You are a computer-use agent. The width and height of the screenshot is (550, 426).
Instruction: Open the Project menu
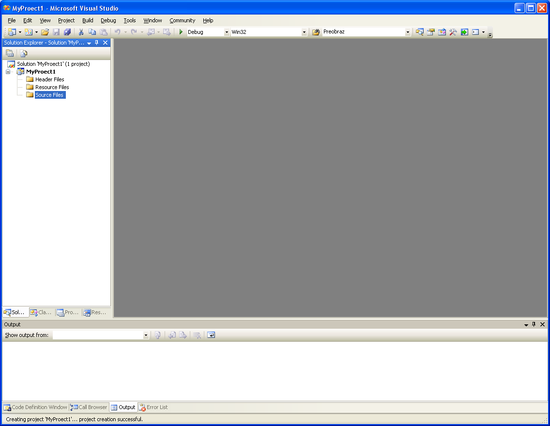[x=66, y=20]
